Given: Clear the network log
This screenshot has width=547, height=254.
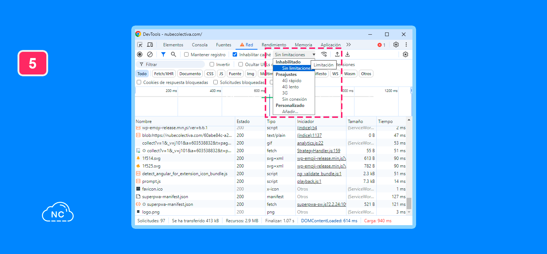Looking at the screenshot, I should 150,54.
